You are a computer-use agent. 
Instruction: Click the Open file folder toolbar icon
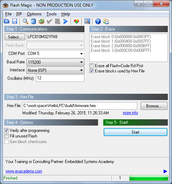point(7,21)
